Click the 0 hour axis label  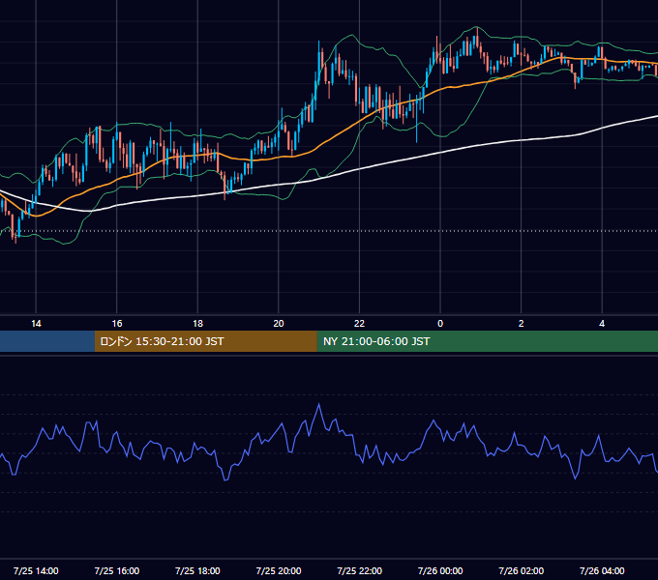[440, 324]
